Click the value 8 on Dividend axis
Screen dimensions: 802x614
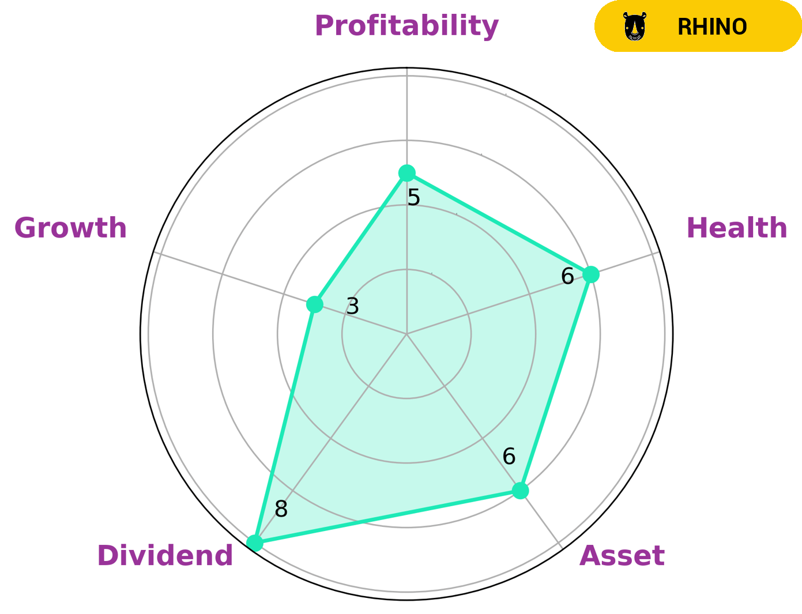[281, 510]
